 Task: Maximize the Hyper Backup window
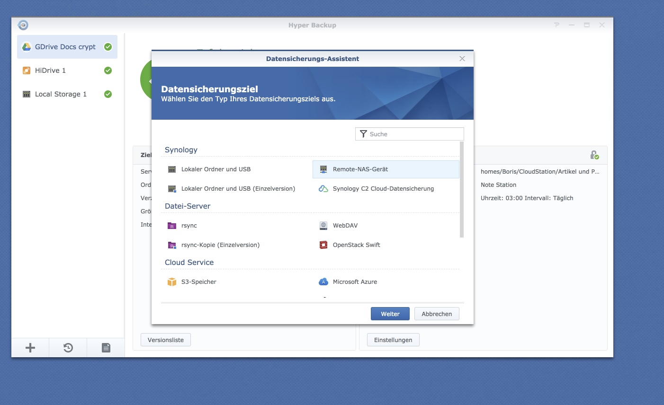click(587, 25)
